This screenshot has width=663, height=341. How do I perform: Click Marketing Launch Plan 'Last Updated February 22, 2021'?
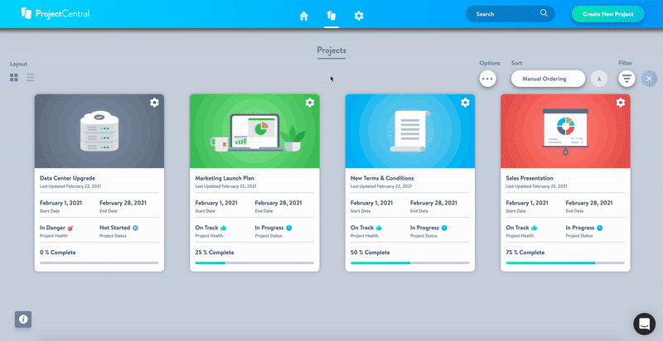pyautogui.click(x=225, y=186)
